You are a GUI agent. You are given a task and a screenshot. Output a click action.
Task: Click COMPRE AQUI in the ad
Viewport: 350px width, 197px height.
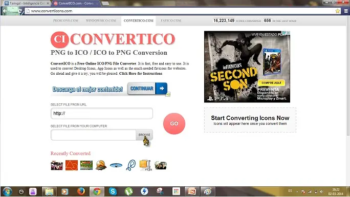[x=271, y=83]
